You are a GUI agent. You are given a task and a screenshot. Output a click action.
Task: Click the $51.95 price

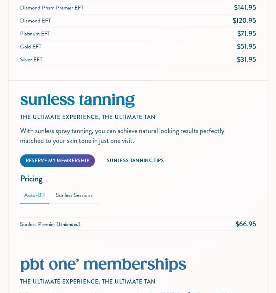pos(246,47)
